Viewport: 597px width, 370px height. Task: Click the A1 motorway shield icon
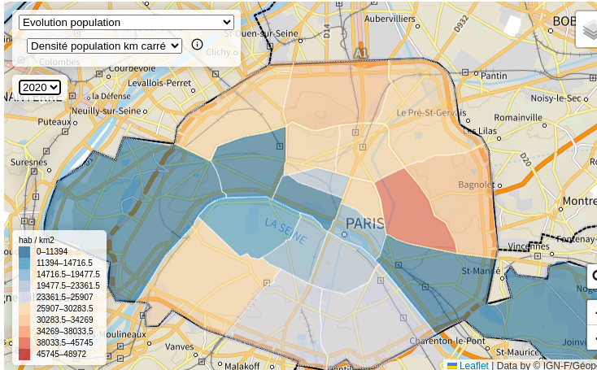361,54
